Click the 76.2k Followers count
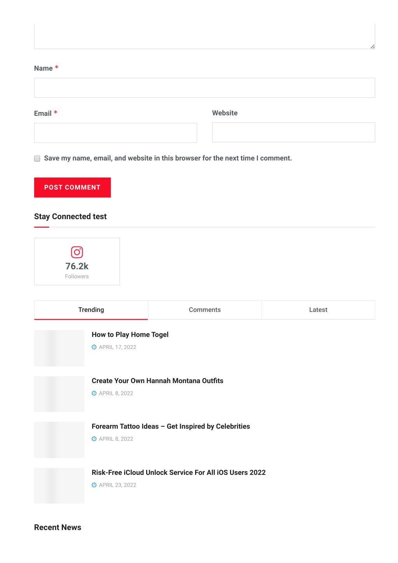 point(77,266)
